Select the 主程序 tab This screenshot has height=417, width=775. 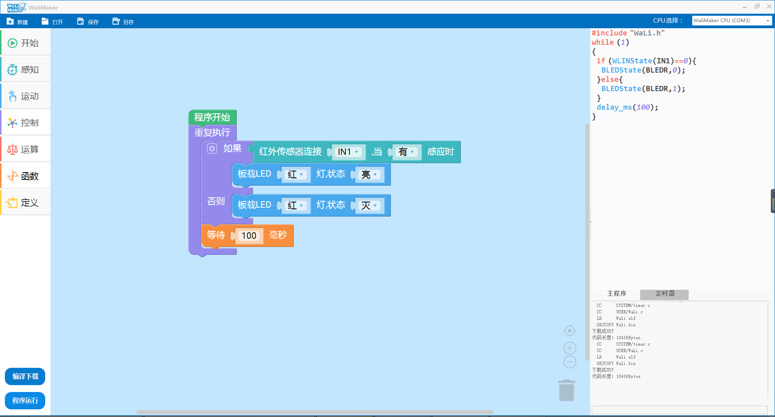point(616,294)
